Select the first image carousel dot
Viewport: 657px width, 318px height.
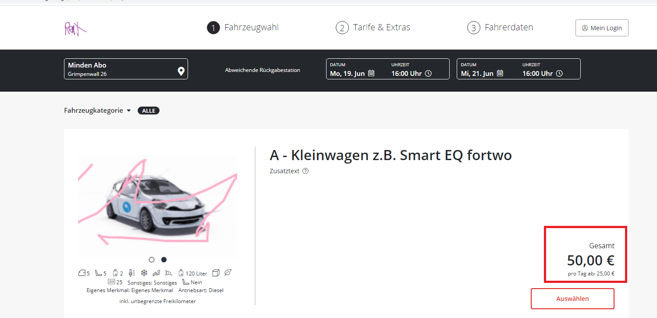[152, 260]
